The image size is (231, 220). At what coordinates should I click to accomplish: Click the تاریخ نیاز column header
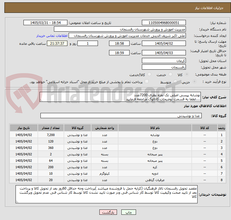23,128
